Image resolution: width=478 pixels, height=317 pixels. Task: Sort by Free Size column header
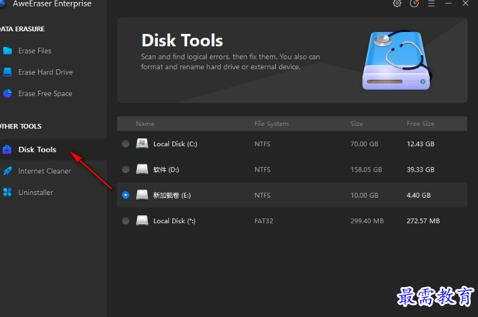coord(421,124)
